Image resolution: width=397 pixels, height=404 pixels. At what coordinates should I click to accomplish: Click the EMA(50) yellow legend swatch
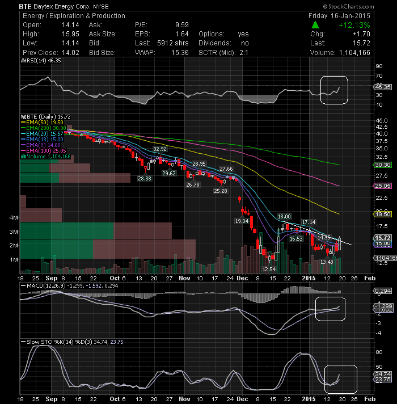[x=23, y=123]
